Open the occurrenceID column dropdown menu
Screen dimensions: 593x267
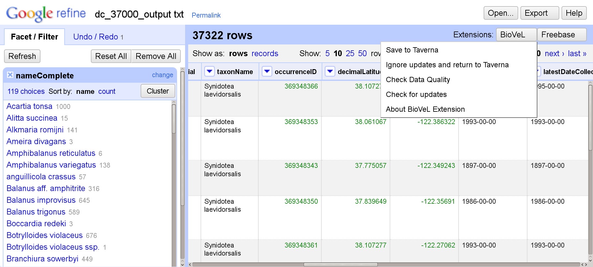tap(267, 72)
